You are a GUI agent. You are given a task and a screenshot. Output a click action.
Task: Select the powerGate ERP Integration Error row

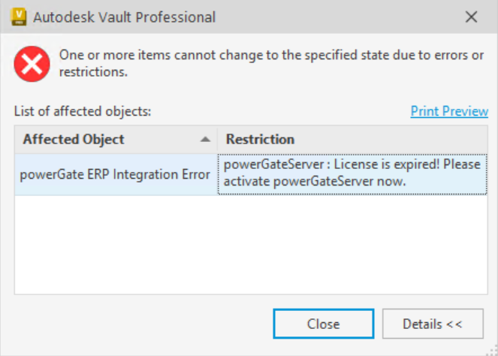tap(251, 174)
